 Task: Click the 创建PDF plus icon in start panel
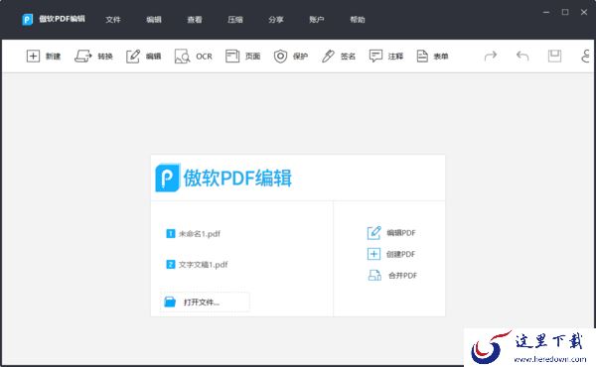[x=373, y=254]
